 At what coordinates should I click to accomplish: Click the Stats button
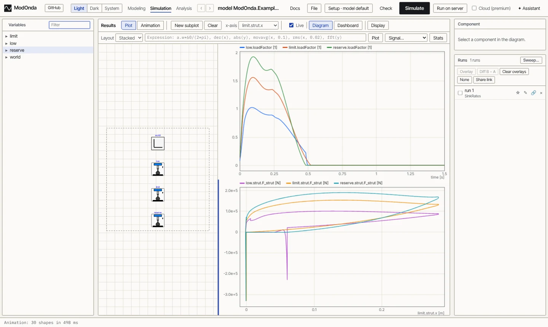(x=438, y=38)
